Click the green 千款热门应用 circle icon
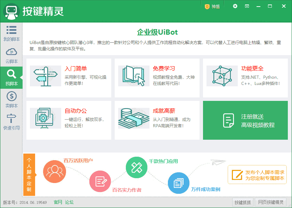The width and height of the screenshot is (292, 208). tap(137, 167)
